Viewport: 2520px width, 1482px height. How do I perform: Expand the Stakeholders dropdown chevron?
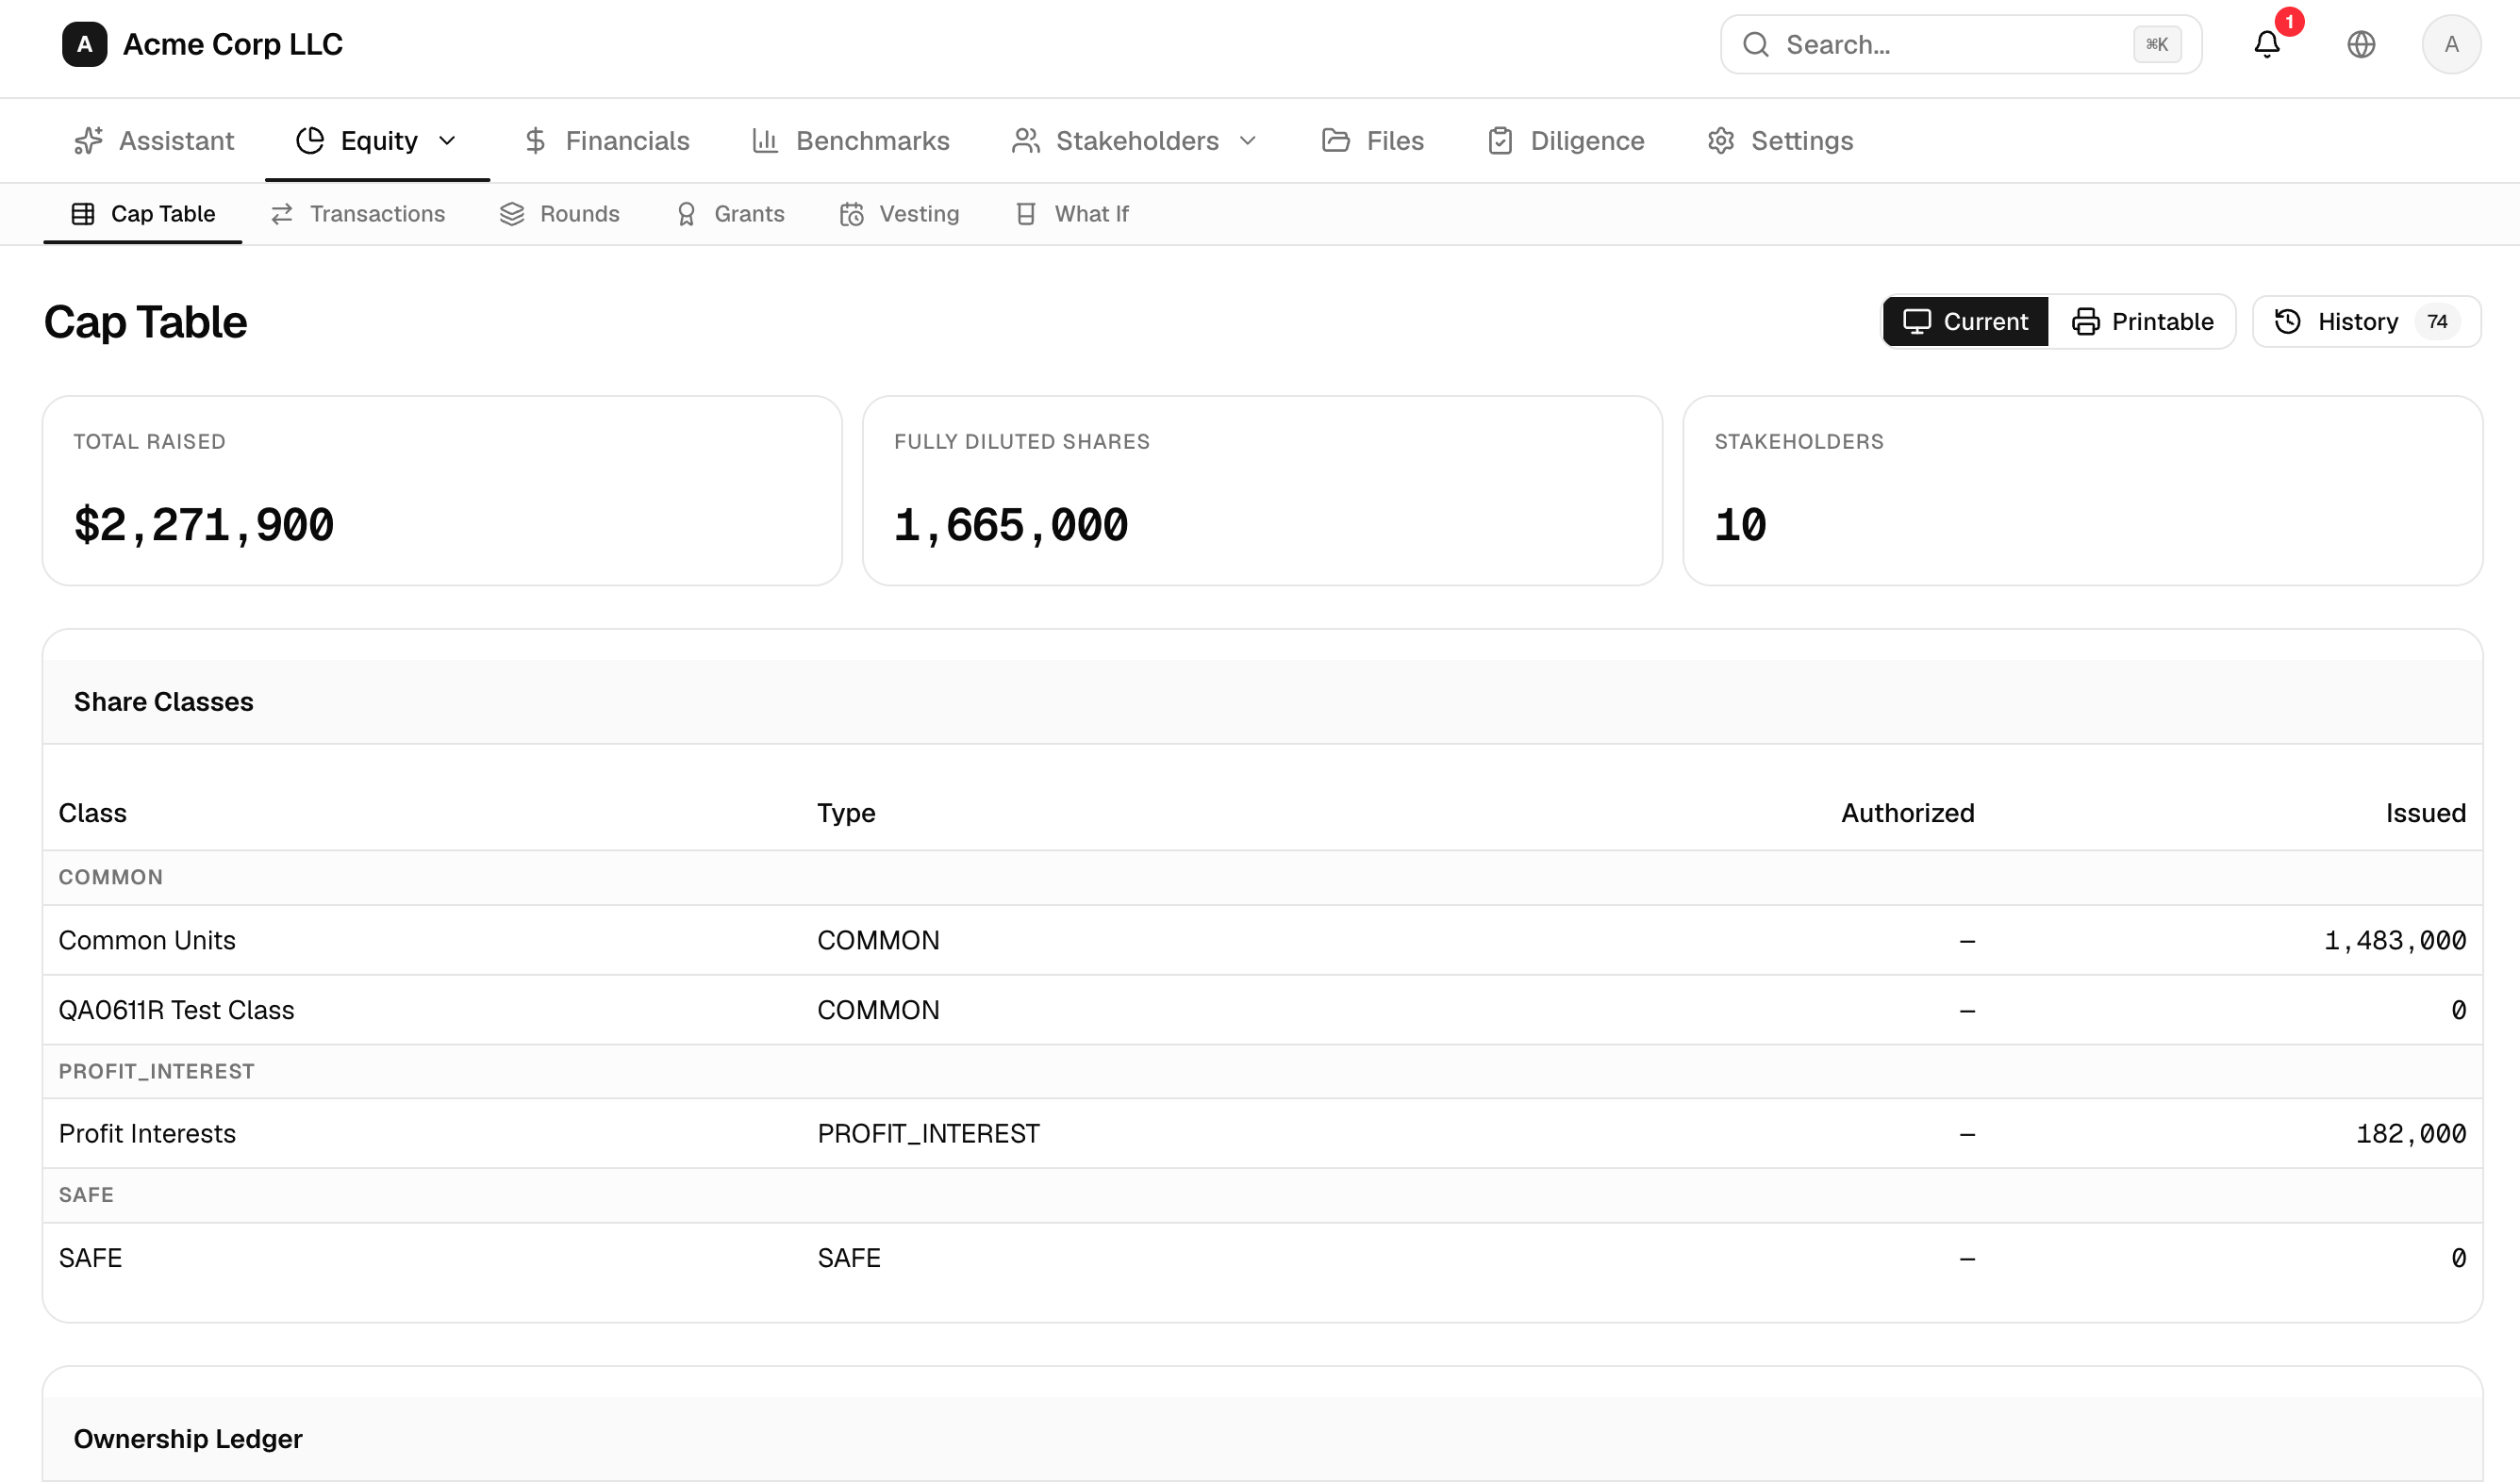pos(1248,140)
